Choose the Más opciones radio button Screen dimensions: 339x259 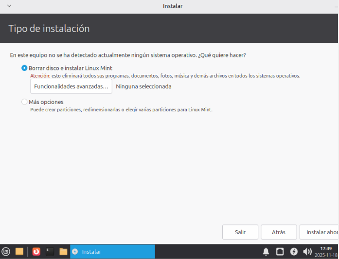point(24,102)
